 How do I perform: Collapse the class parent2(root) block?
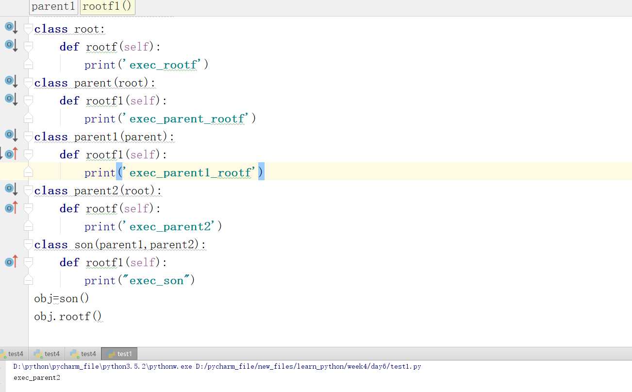coord(28,190)
